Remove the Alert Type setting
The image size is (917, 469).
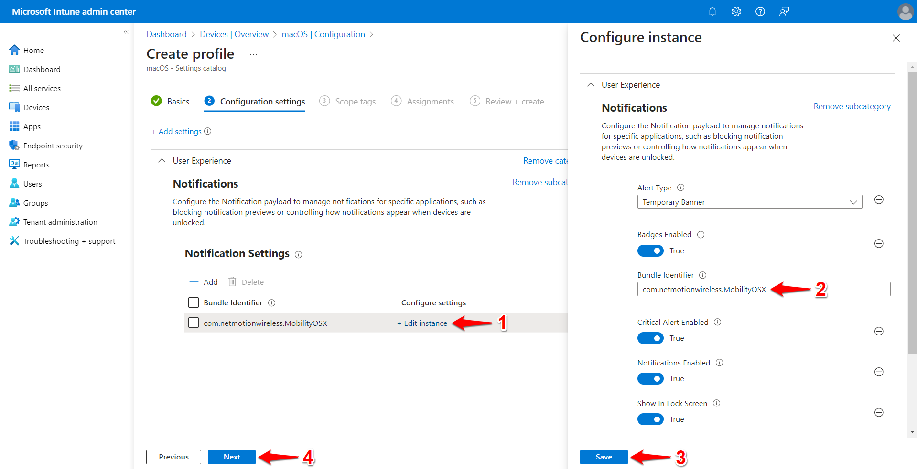pos(878,199)
